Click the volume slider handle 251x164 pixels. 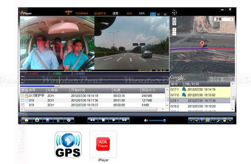click(x=164, y=120)
